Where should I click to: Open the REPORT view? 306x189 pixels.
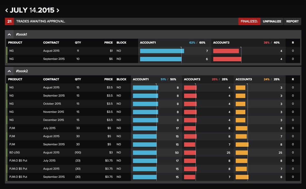[292, 21]
